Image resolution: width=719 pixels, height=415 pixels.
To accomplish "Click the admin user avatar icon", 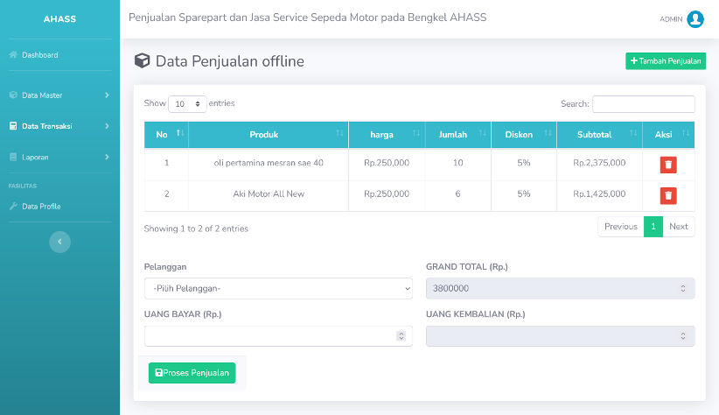I will (695, 19).
